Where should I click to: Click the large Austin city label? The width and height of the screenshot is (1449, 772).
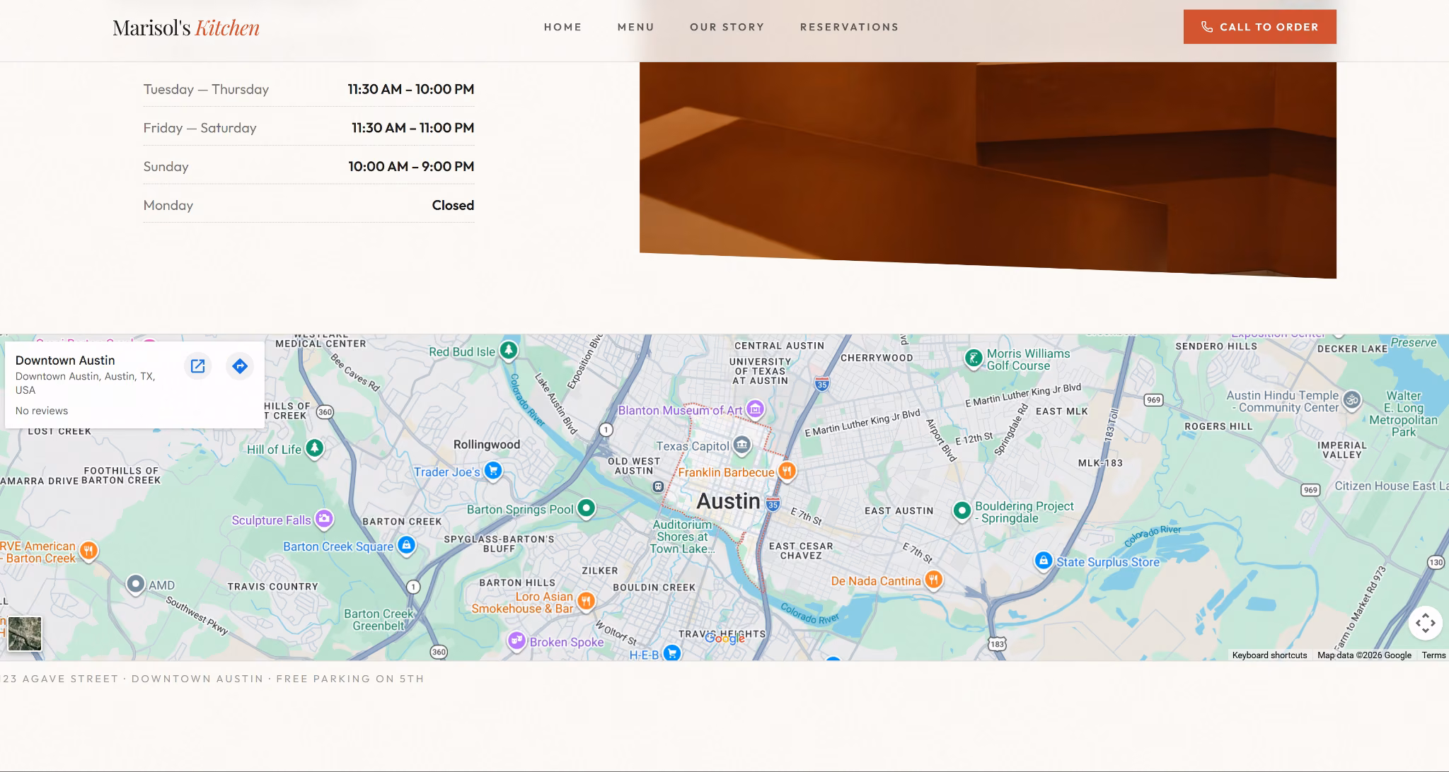[728, 501]
